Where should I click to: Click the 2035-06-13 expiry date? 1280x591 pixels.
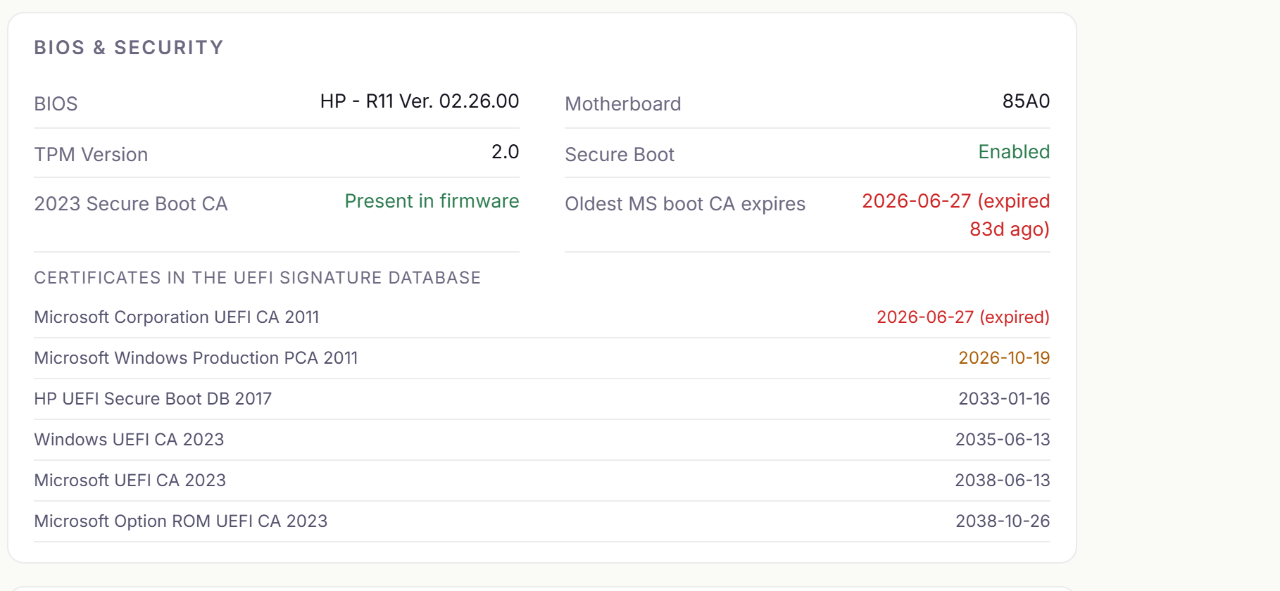1003,440
